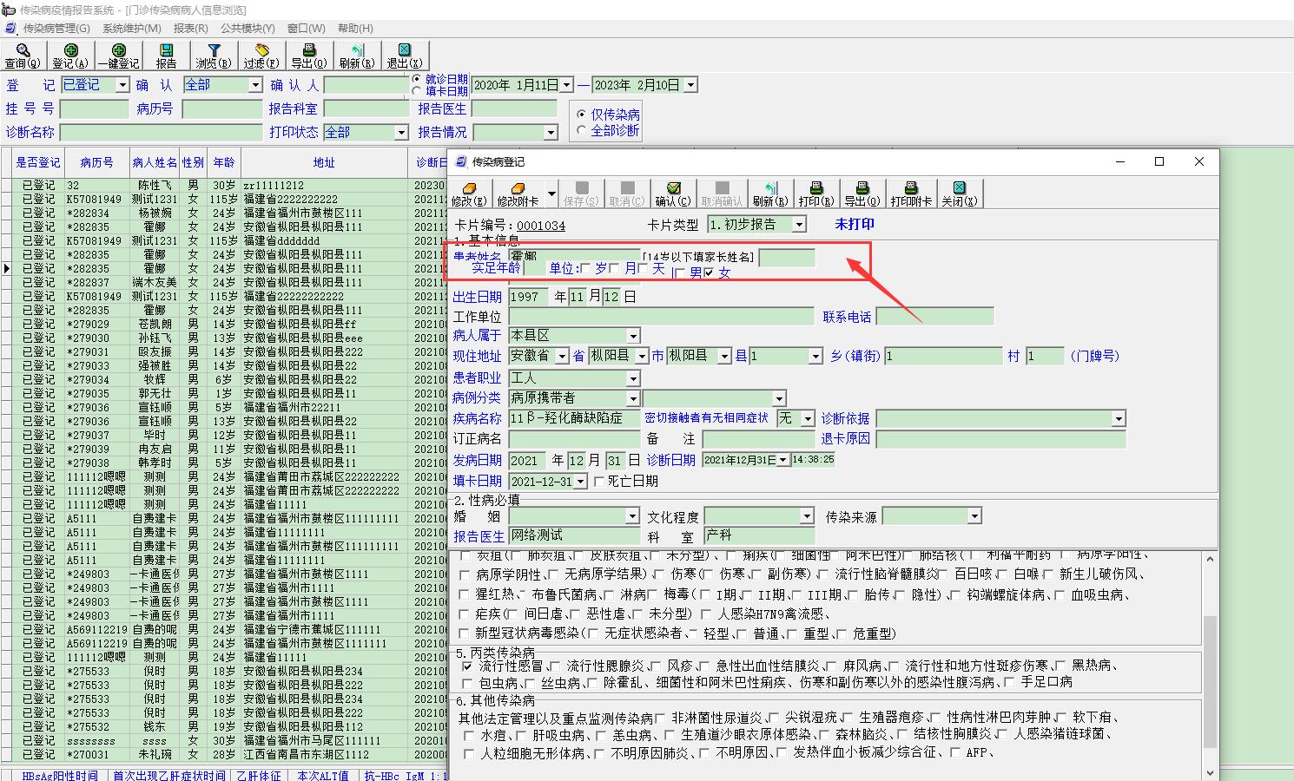Click the main toolbar 导出(O) export icon
The height and width of the screenshot is (781, 1294).
tap(309, 51)
